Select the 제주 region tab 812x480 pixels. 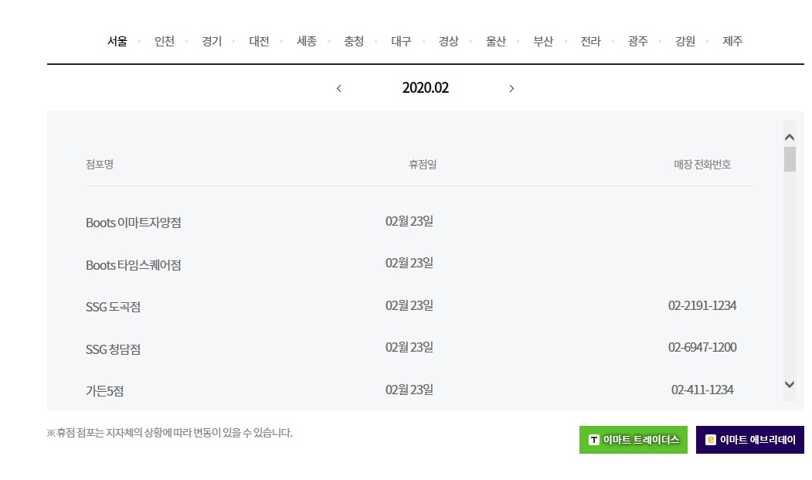732,42
